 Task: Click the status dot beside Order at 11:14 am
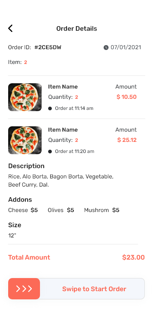50,109
